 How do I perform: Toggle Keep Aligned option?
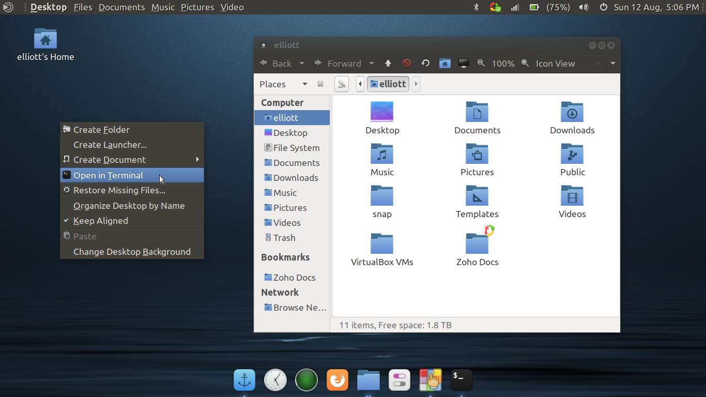132,221
